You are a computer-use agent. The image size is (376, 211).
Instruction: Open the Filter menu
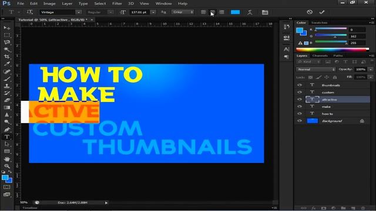point(117,4)
